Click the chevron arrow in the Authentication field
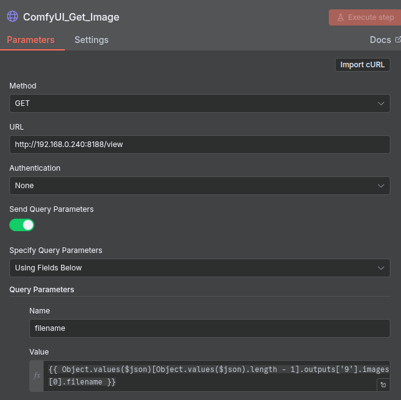This screenshot has width=401, height=400. tap(381, 186)
